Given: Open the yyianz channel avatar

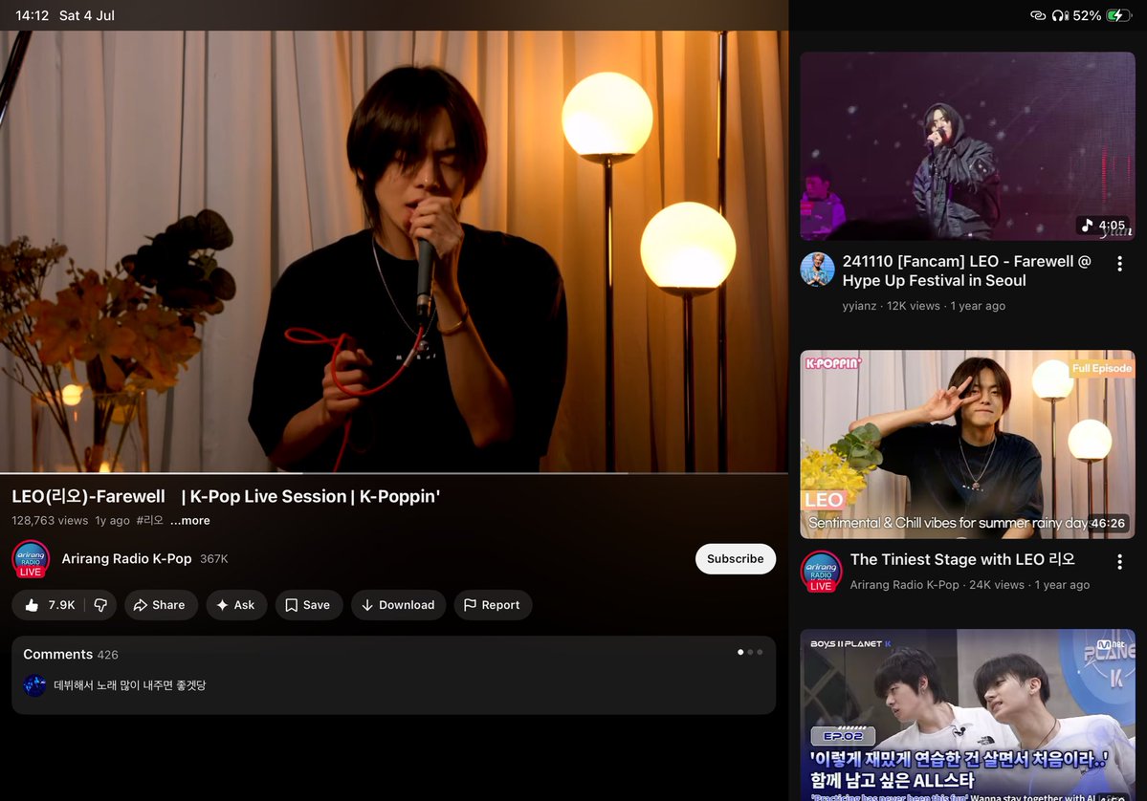Looking at the screenshot, I should 817,270.
